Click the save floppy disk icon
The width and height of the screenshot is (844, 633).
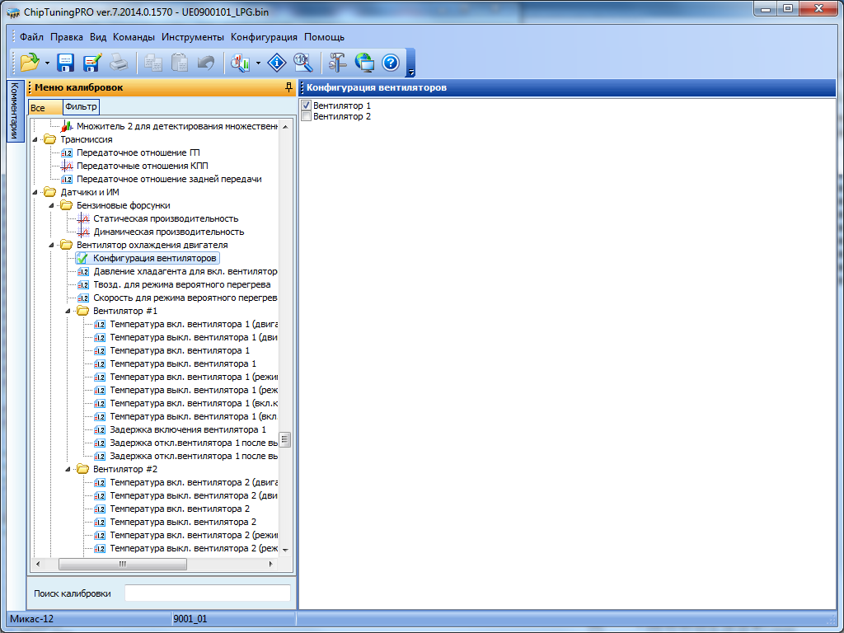coord(65,62)
